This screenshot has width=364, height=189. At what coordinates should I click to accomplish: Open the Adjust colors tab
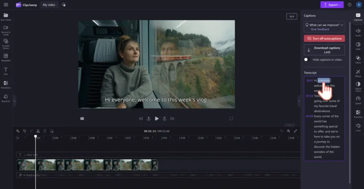point(358,87)
